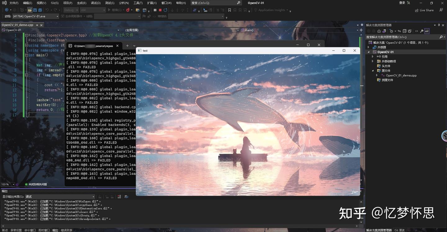
Task: Pause execution using the Break All icon
Action: (155, 10)
